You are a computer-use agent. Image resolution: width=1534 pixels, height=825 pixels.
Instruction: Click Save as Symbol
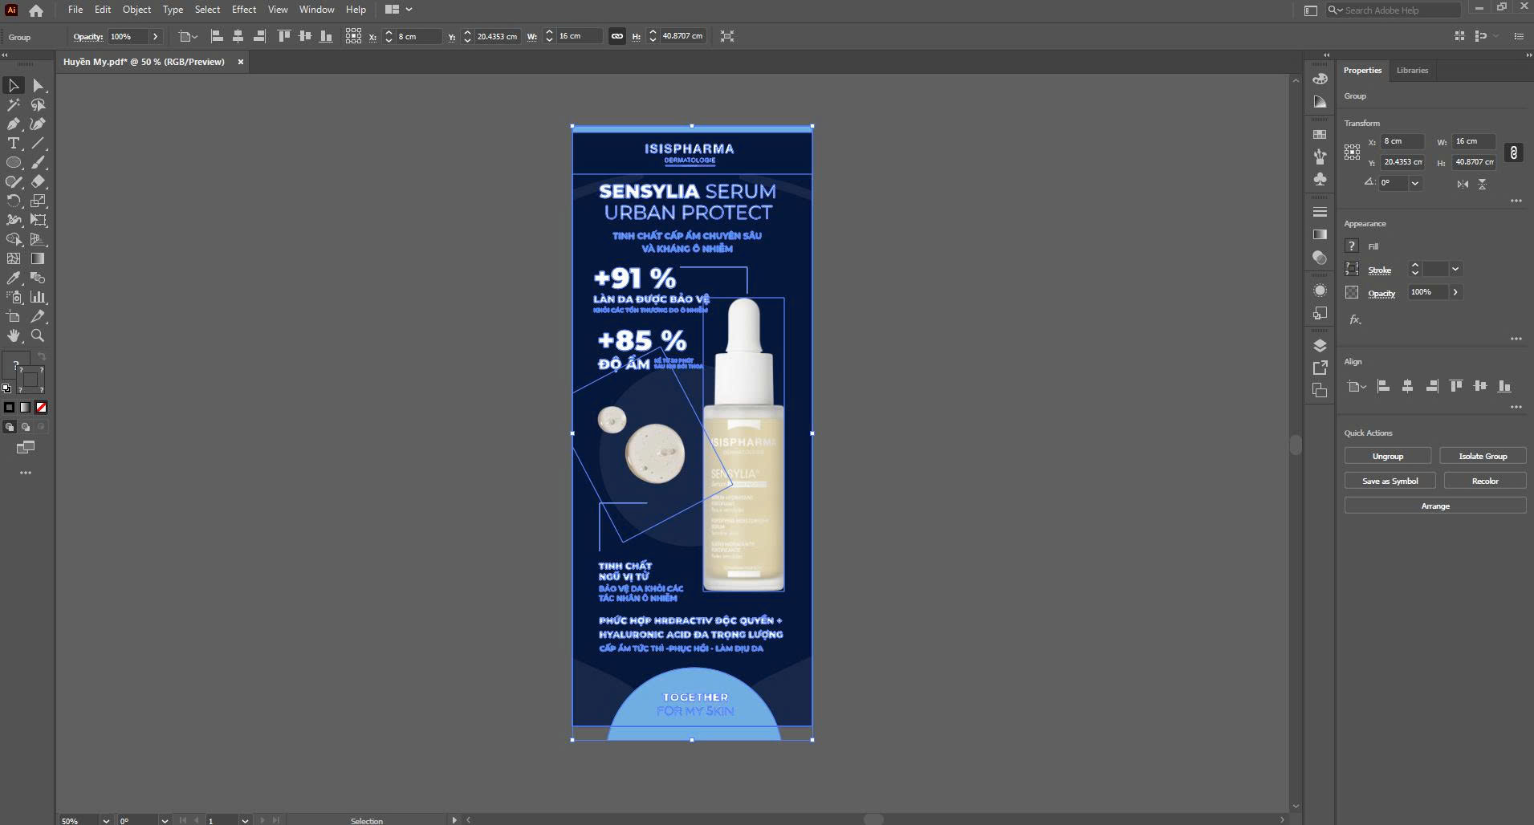pos(1390,481)
